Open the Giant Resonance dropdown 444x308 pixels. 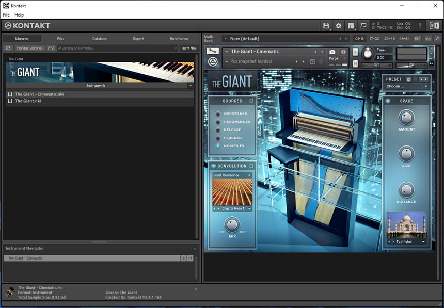click(x=232, y=175)
